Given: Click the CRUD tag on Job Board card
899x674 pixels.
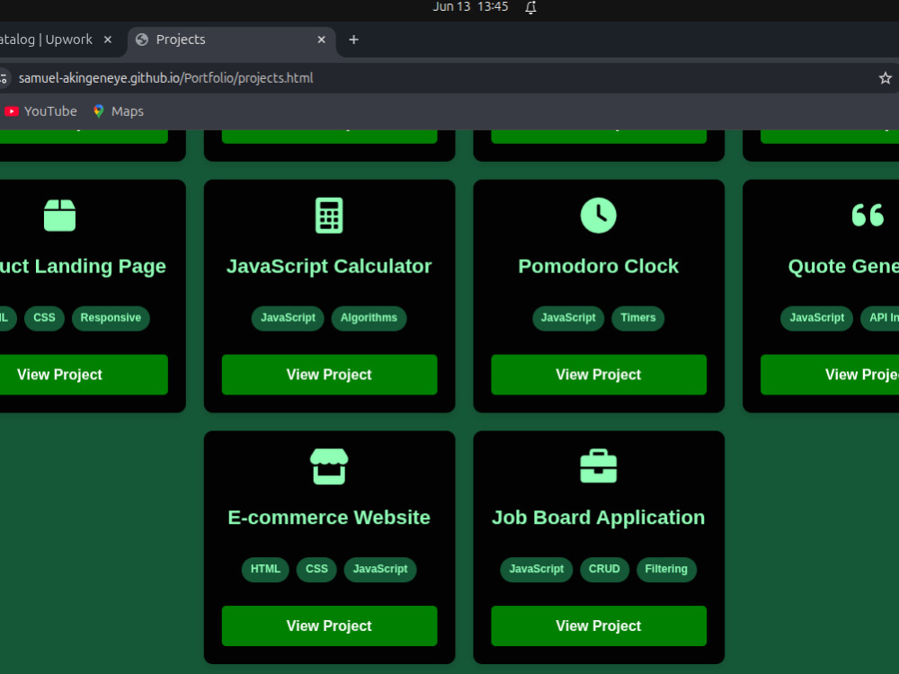Looking at the screenshot, I should 604,569.
